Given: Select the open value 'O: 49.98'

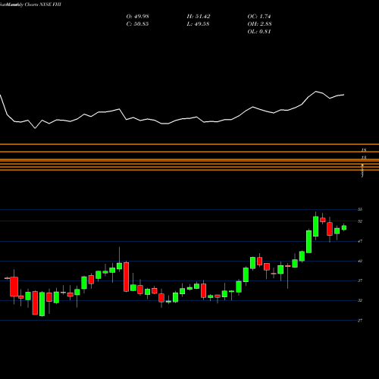Looking at the screenshot, I should coord(137,17).
